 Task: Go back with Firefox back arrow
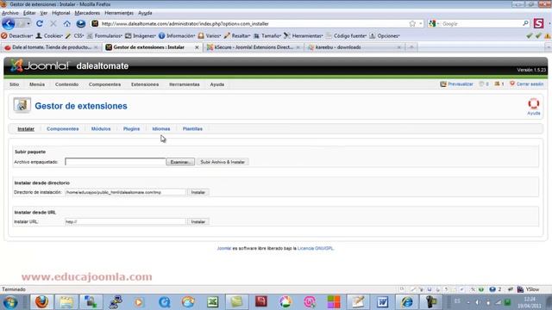point(9,23)
